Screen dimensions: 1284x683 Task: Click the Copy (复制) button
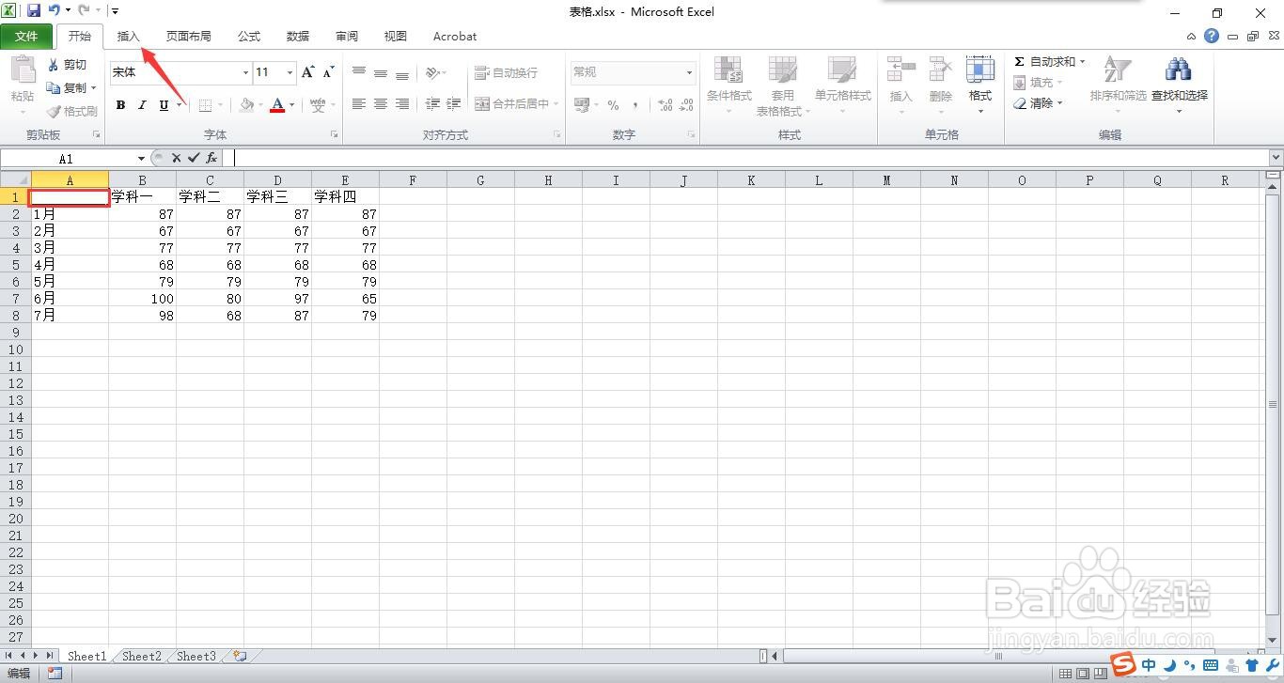(x=67, y=87)
